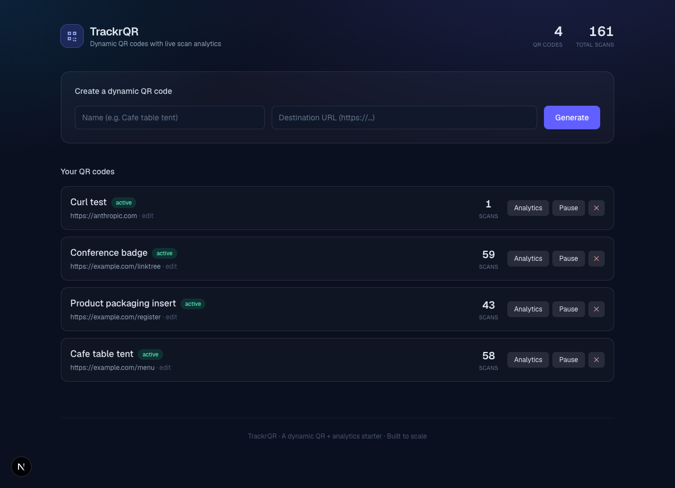Edit the anthropic.com destination link
675x488 pixels.
tap(147, 216)
